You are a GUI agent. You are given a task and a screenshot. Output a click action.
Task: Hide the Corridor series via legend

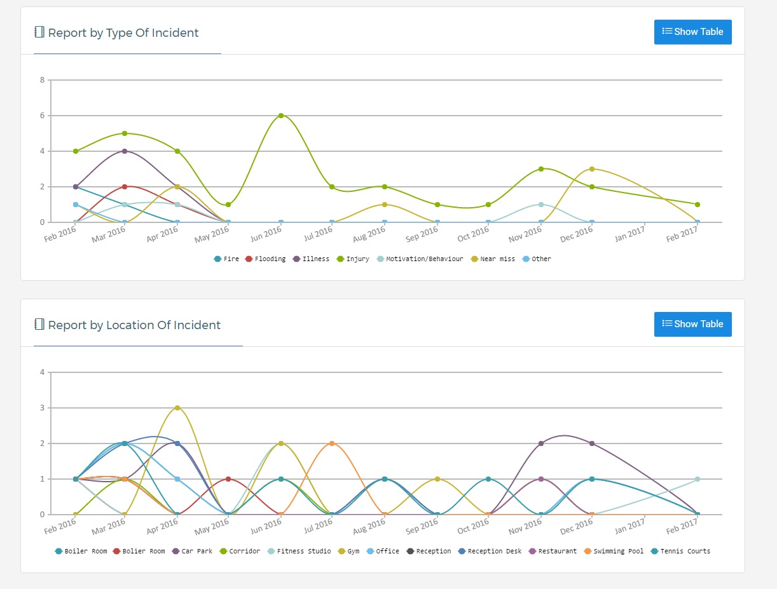point(239,552)
